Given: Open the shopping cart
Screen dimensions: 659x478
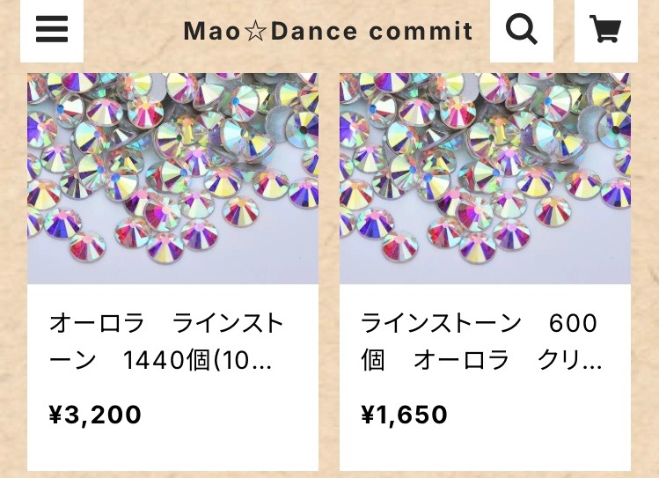Looking at the screenshot, I should [x=605, y=30].
